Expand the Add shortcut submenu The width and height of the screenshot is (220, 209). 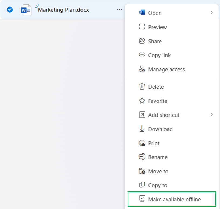pos(212,115)
